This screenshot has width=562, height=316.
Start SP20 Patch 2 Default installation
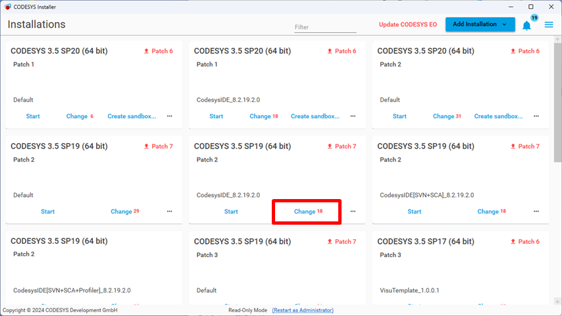[399, 116]
